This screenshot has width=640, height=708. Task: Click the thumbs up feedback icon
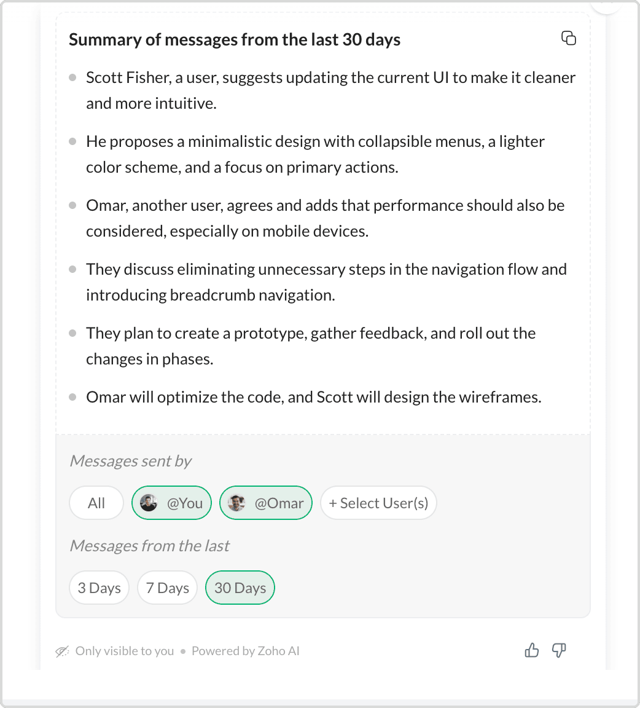pyautogui.click(x=532, y=650)
